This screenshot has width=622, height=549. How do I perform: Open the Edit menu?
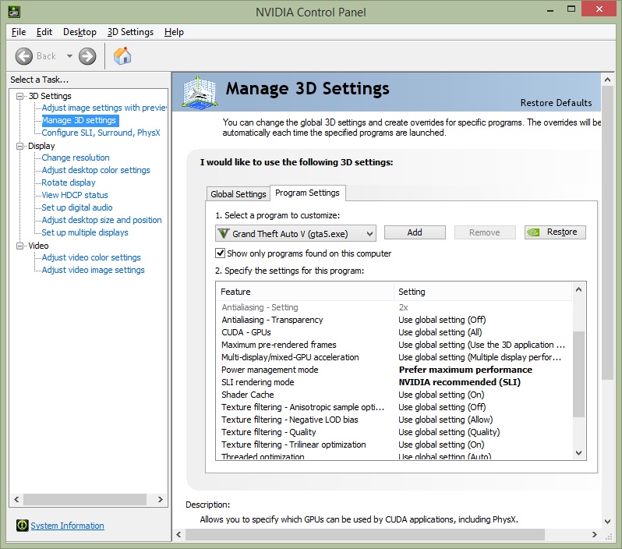point(44,32)
